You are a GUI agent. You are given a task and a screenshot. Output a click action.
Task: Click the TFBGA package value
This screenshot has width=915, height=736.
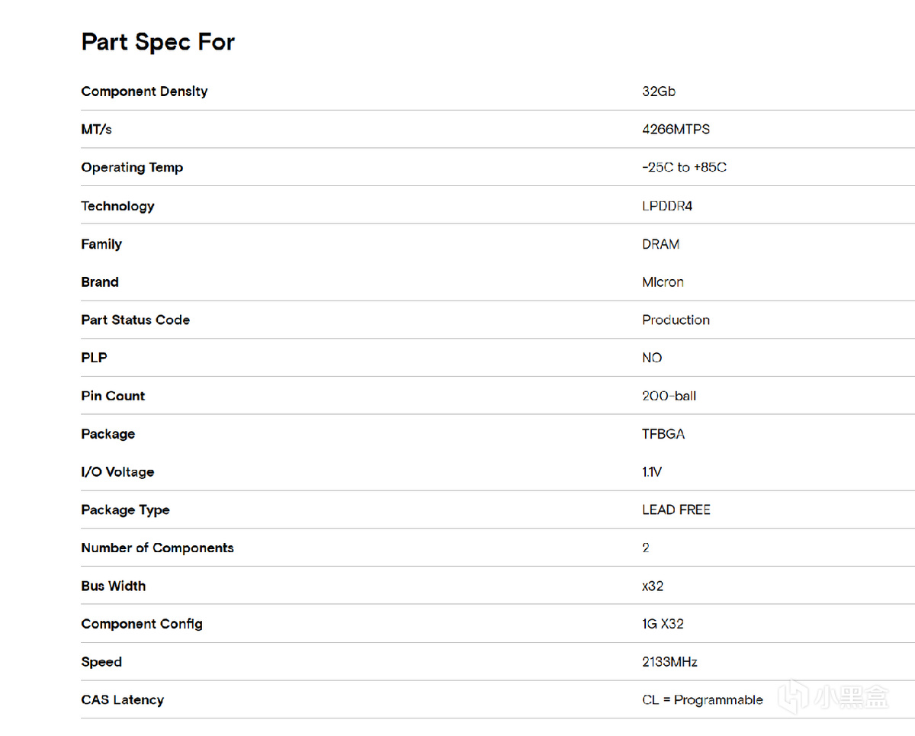[x=663, y=434]
